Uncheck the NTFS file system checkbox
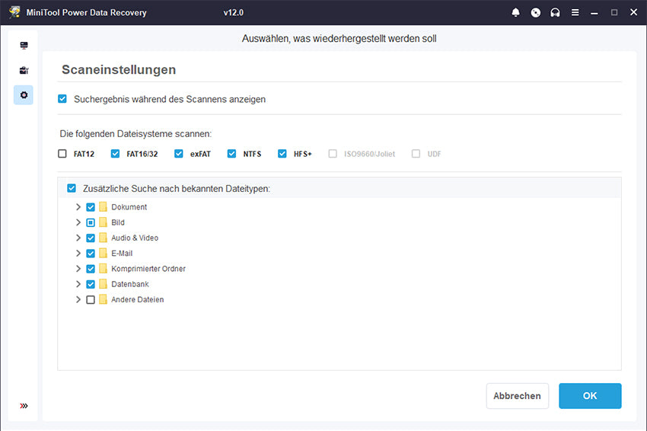This screenshot has height=431, width=647. point(231,154)
